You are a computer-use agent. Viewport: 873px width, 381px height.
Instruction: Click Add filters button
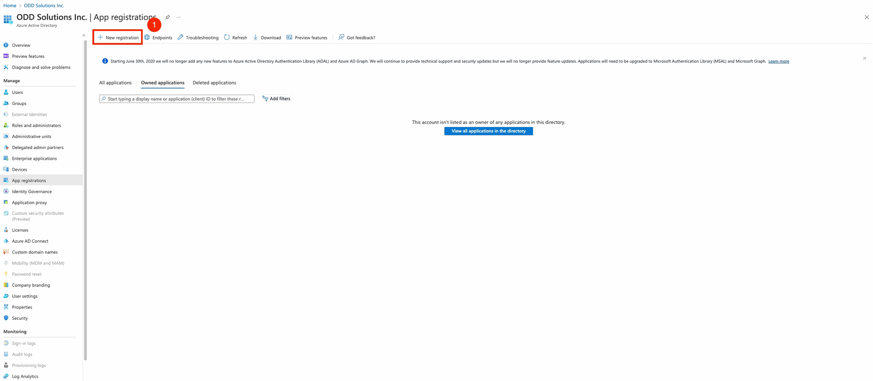(x=276, y=99)
